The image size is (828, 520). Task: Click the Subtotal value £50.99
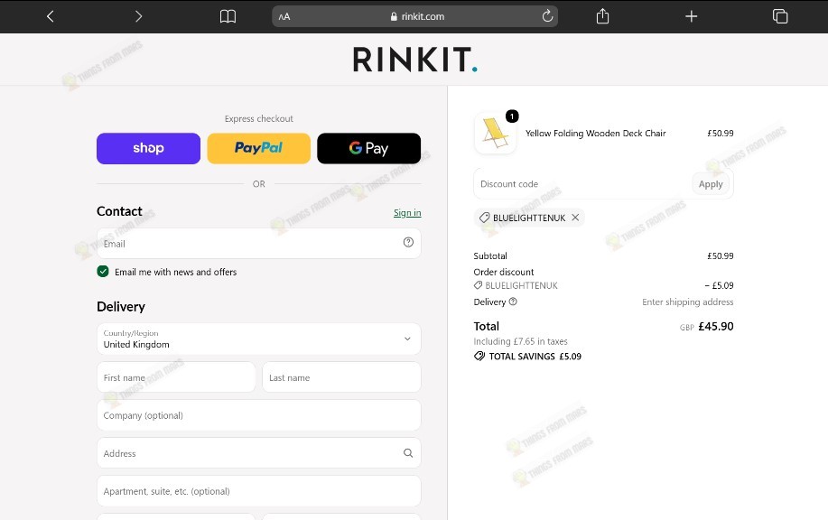(x=721, y=255)
